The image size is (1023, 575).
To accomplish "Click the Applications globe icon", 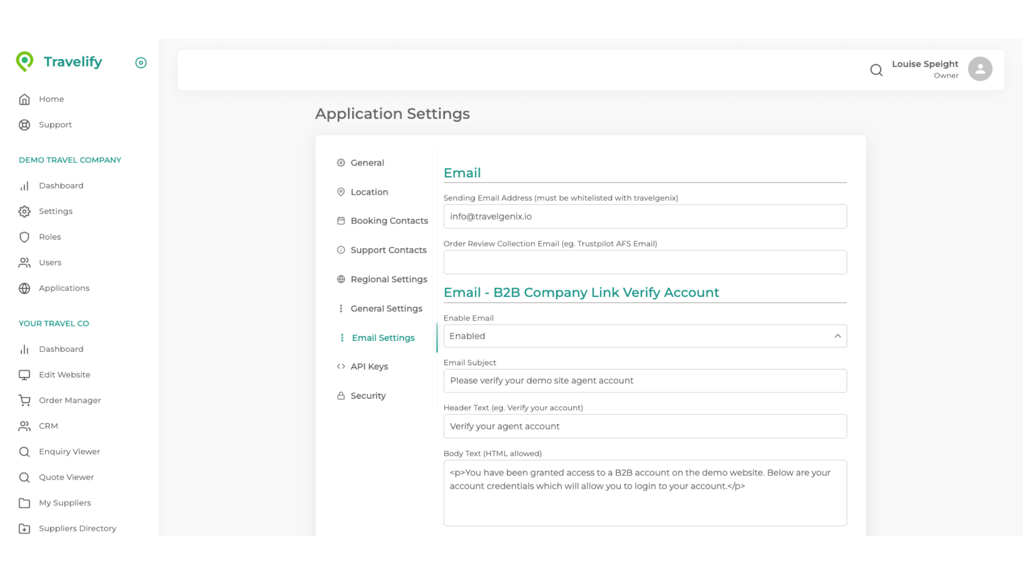I will [25, 288].
